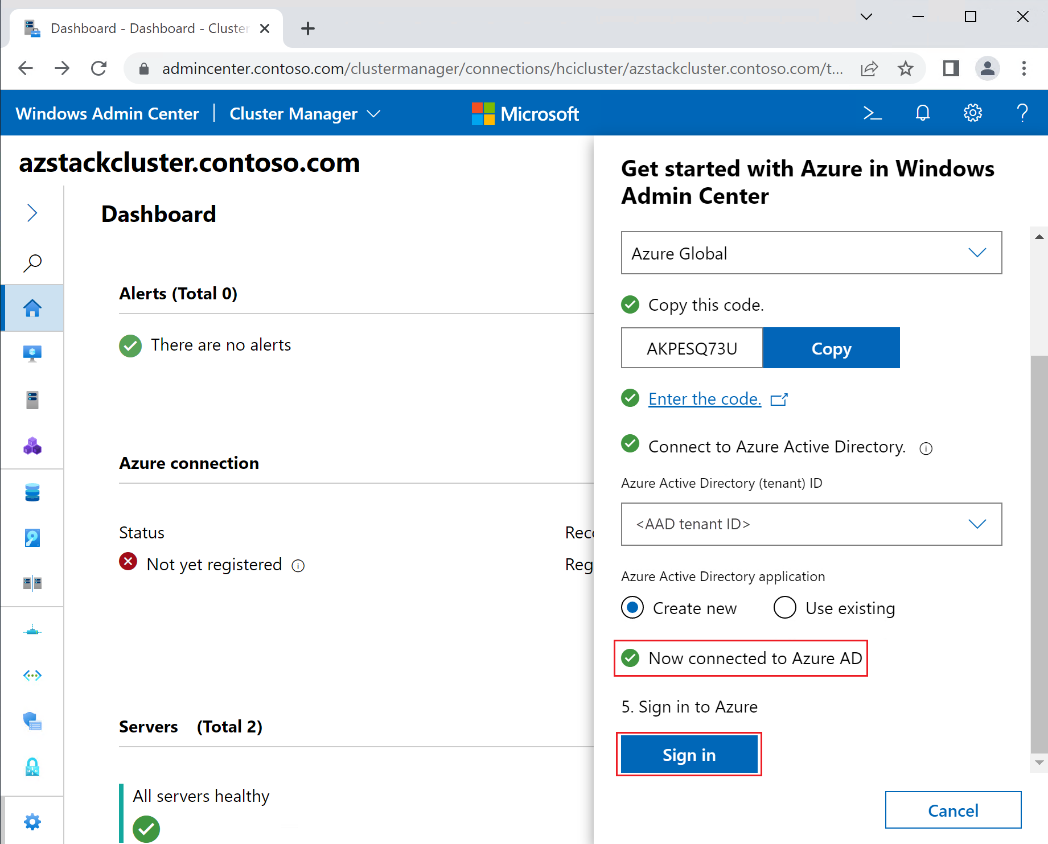Click the 'There are no alerts' text
The image size is (1048, 844).
[x=221, y=345]
